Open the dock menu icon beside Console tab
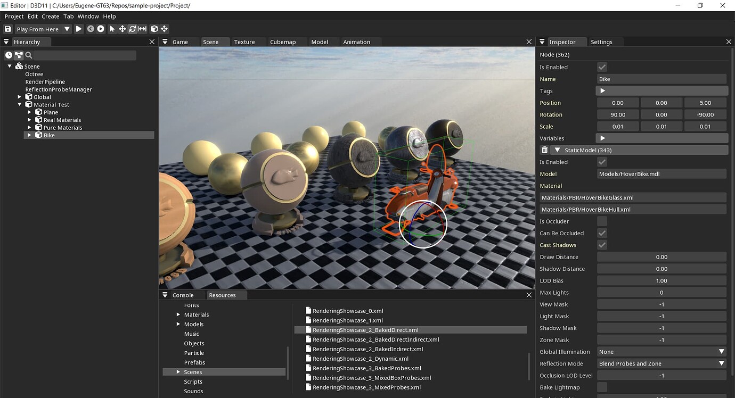Image resolution: width=735 pixels, height=398 pixels. pos(165,295)
